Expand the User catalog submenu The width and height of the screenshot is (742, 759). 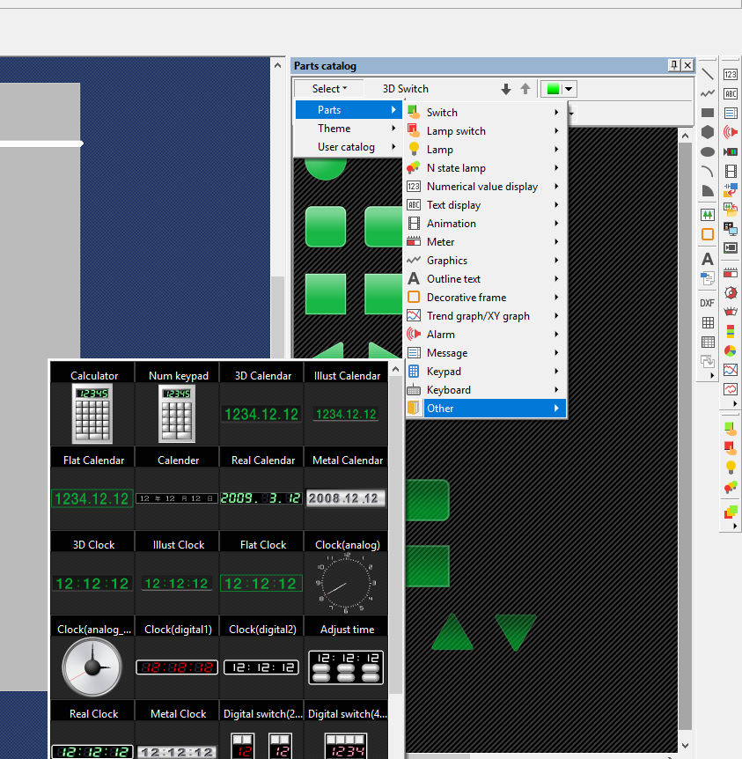pyautogui.click(x=347, y=147)
